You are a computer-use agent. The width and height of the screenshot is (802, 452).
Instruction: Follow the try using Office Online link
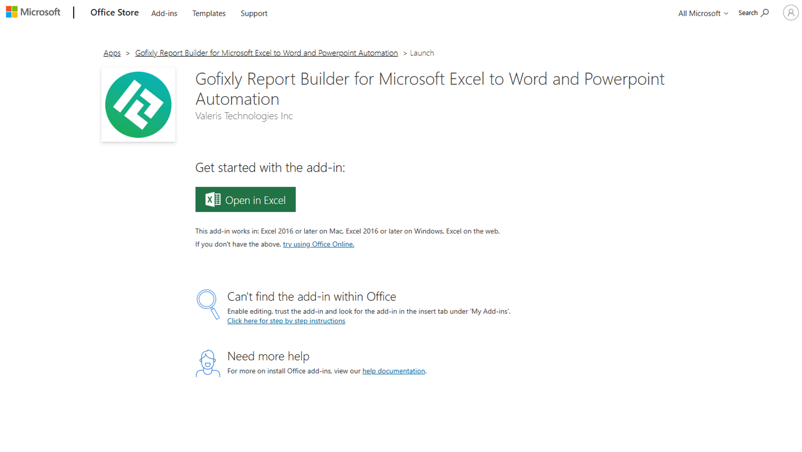(318, 244)
